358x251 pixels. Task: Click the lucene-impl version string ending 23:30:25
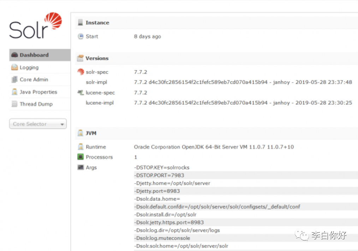[243, 103]
